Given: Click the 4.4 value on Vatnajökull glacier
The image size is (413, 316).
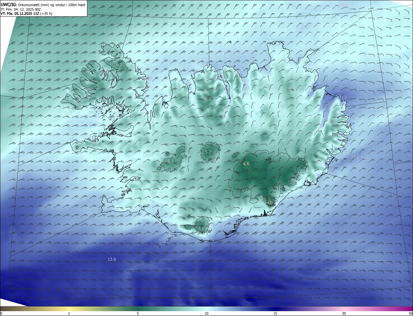Looking at the screenshot, I should coord(246,164).
